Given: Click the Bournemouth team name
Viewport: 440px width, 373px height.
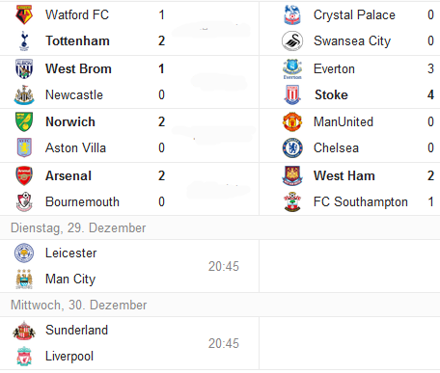Looking at the screenshot, I should (82, 201).
